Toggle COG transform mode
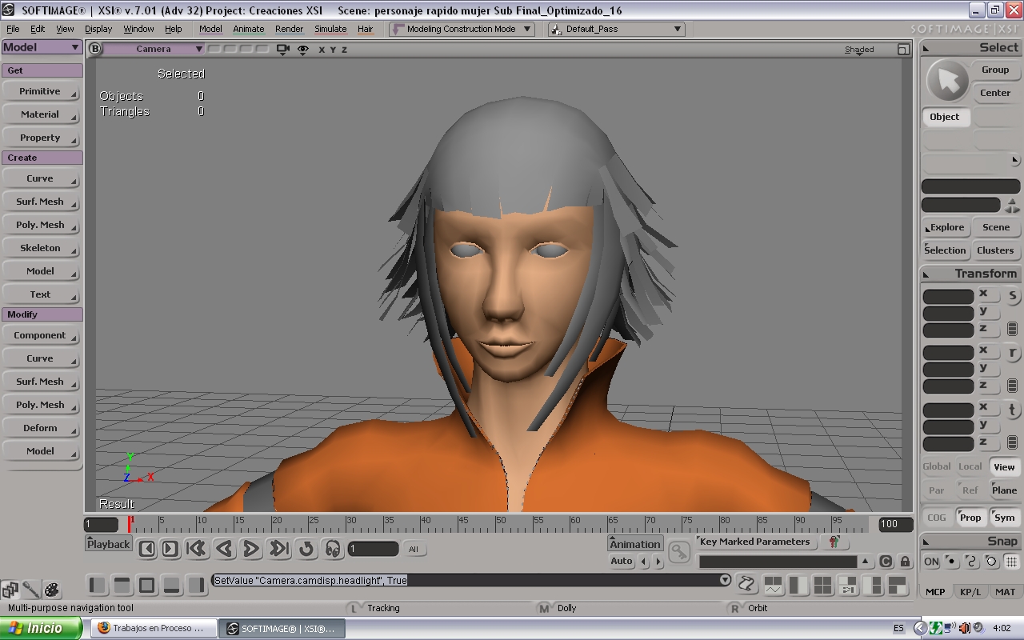Viewport: 1024px width, 640px height. (937, 518)
